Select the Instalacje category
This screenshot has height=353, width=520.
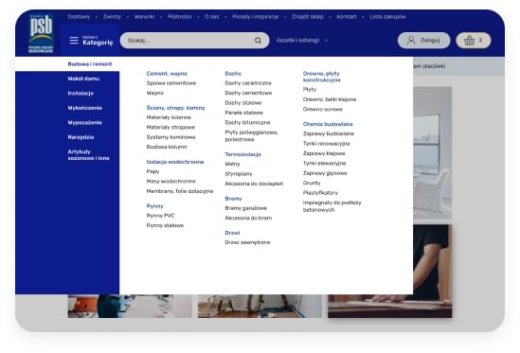click(x=81, y=94)
